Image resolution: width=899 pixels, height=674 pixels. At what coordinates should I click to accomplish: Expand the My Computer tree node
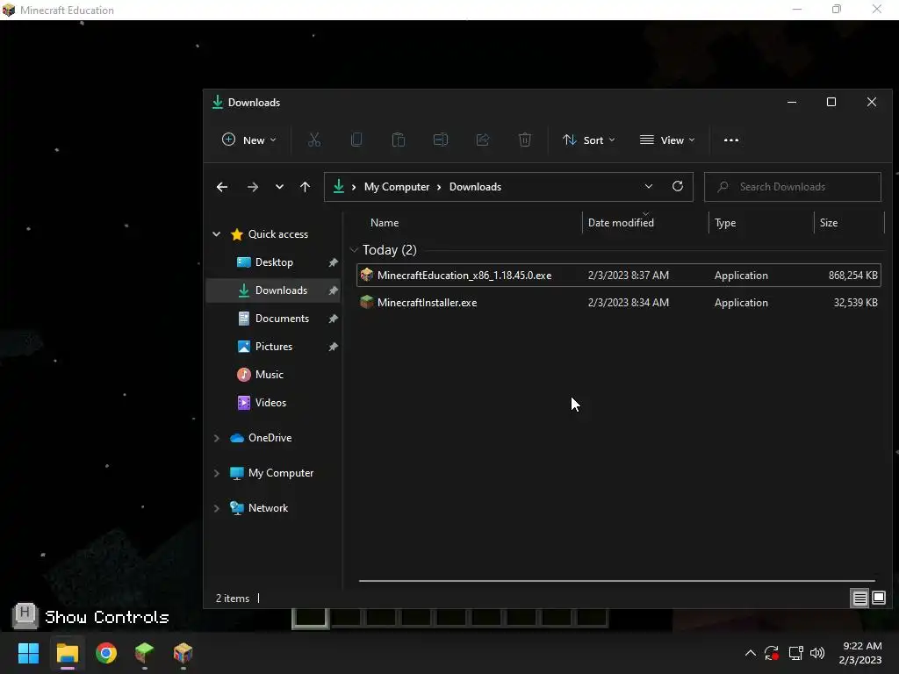[x=216, y=473]
